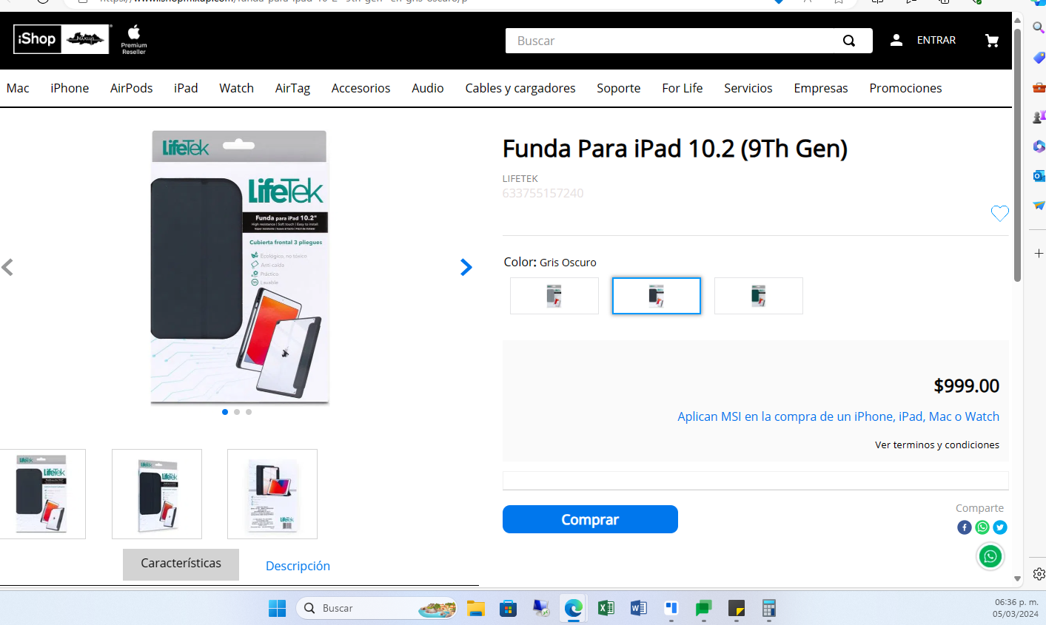The image size is (1046, 625).
Task: Show next product image with right arrow
Action: click(466, 267)
